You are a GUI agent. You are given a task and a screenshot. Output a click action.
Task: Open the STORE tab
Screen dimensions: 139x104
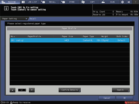[70, 2]
